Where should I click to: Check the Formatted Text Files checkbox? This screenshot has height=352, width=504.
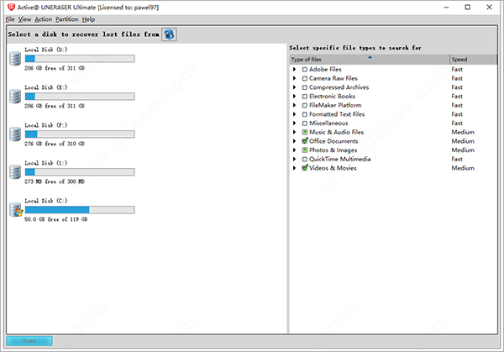pos(305,114)
